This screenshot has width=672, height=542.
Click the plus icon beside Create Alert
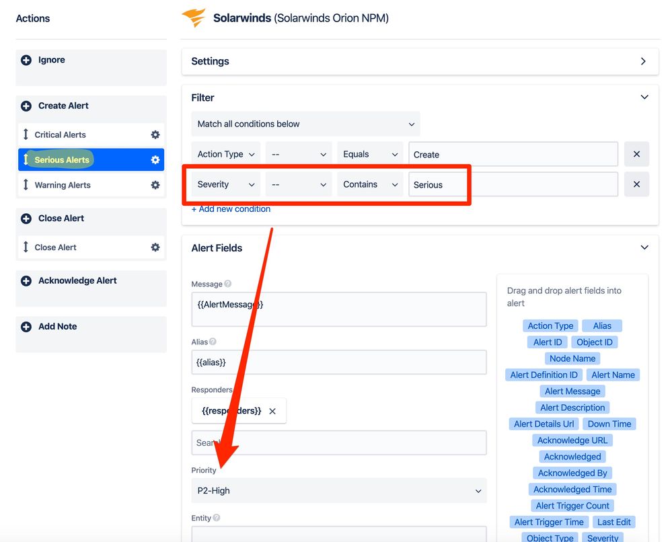pyautogui.click(x=26, y=106)
